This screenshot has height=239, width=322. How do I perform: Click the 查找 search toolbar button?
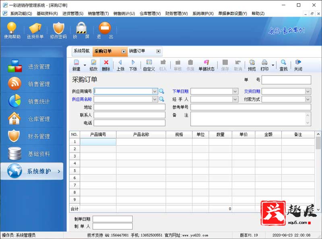pyautogui.click(x=284, y=65)
